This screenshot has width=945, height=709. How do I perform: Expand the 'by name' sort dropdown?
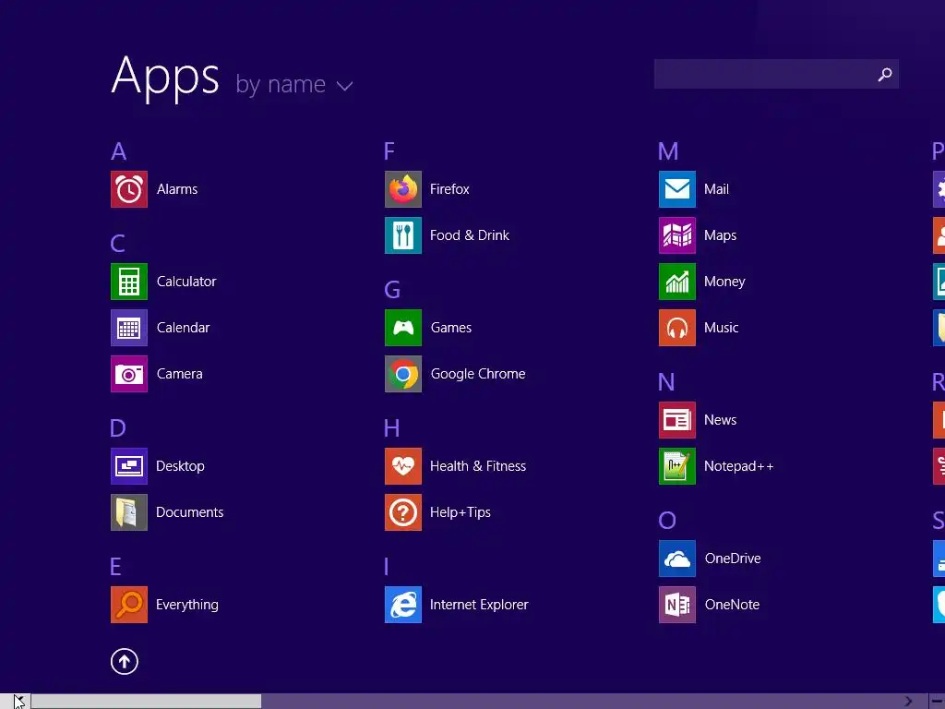click(x=294, y=84)
